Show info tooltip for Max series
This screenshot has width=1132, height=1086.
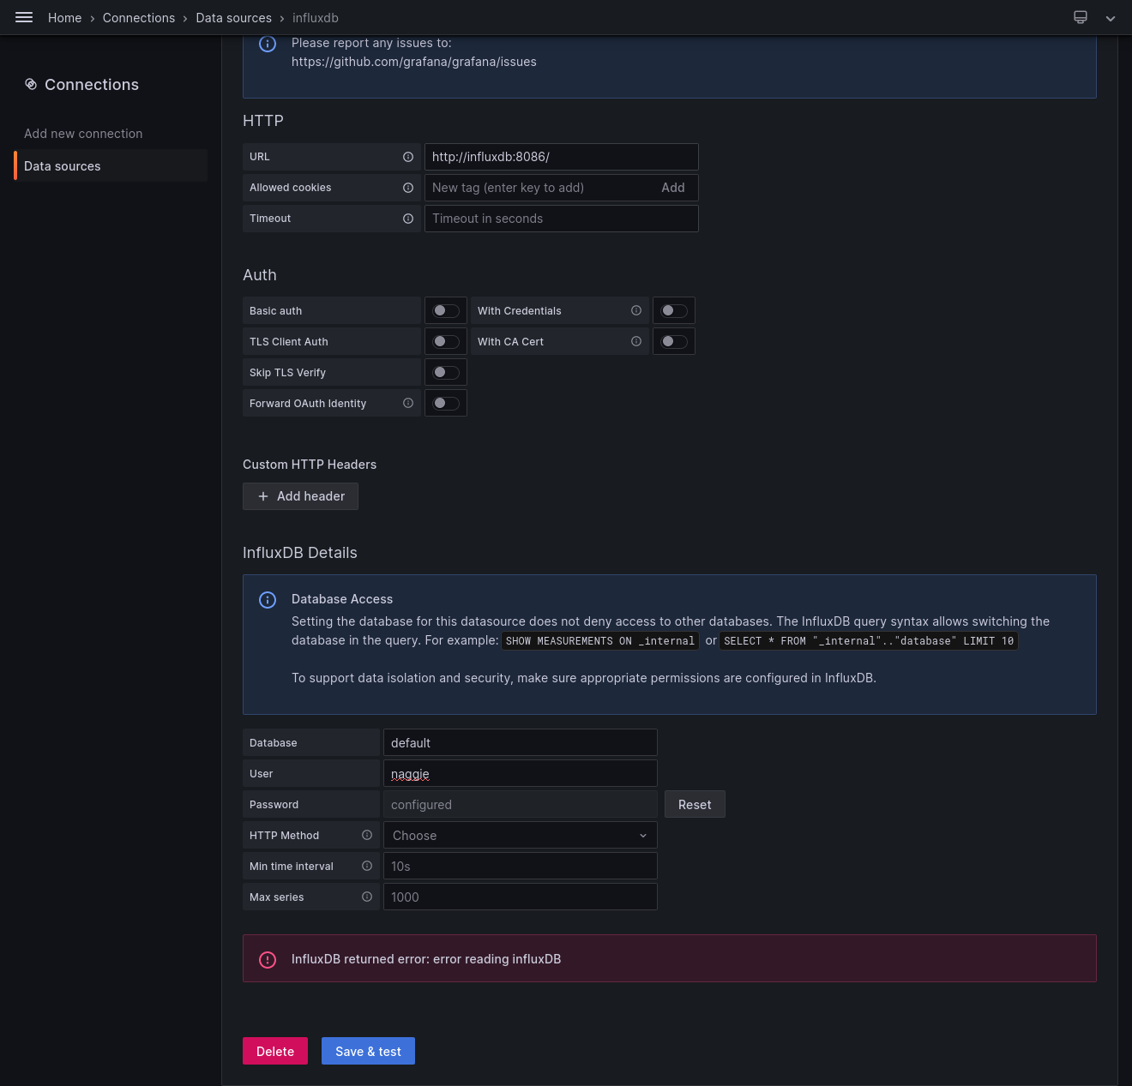367,897
